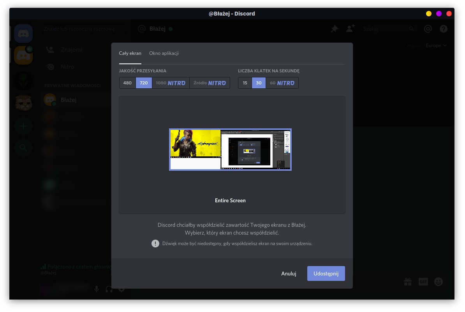Open Discord home button in sidebar
Viewport: 465px width, 312px height.
click(23, 33)
